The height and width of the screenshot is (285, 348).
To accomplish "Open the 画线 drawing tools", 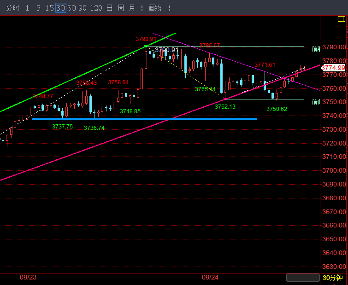I will click(x=155, y=8).
